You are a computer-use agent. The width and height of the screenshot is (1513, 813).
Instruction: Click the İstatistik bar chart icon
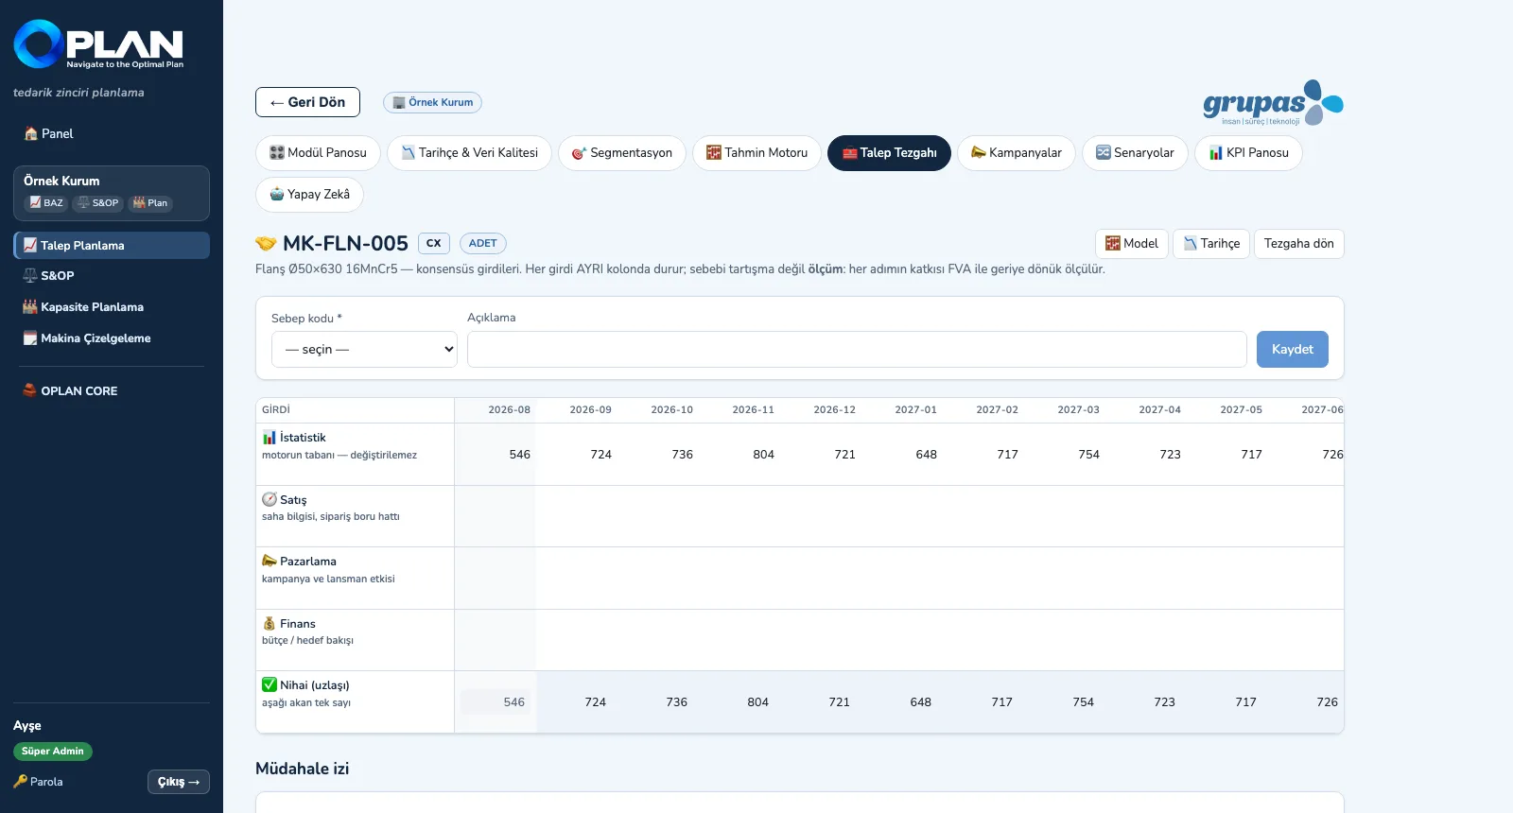(270, 438)
